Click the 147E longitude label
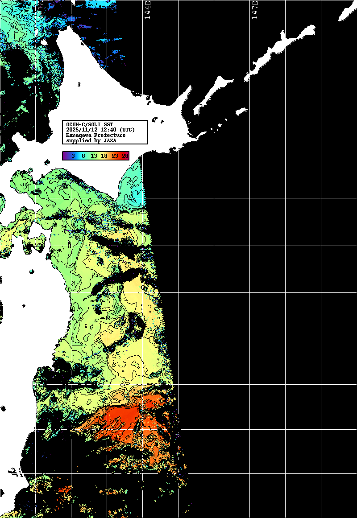The image size is (357, 518). 255,10
